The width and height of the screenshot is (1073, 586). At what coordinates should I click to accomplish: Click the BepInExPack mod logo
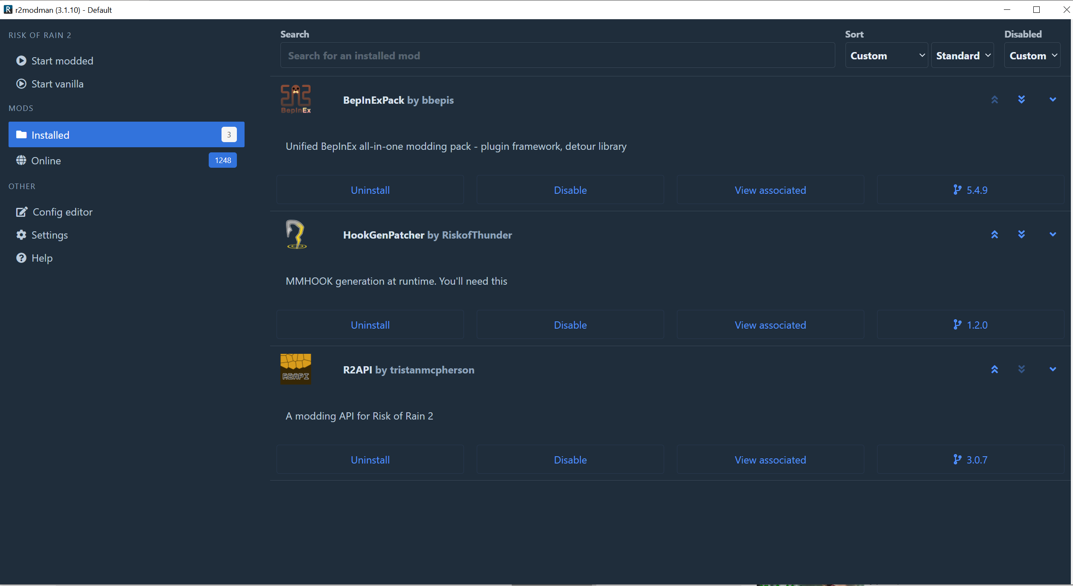pyautogui.click(x=296, y=99)
